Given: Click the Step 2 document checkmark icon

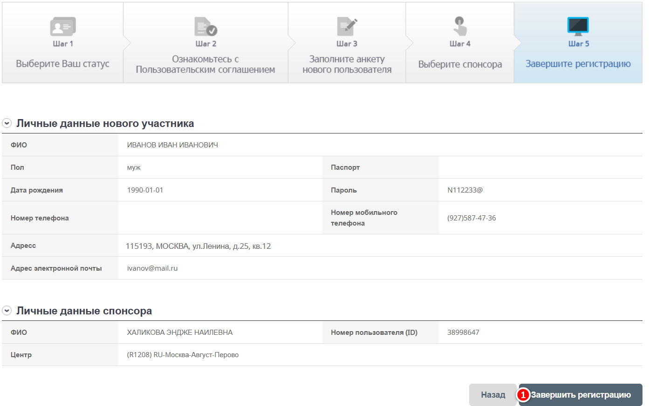Looking at the screenshot, I should pos(205,27).
